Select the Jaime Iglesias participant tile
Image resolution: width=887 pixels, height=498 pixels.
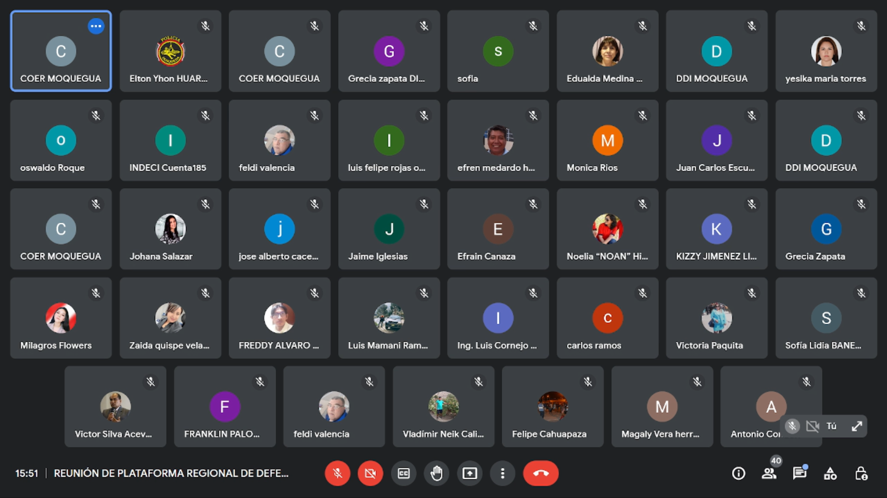389,229
